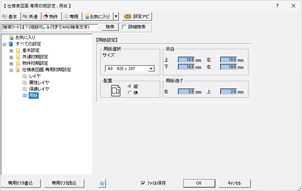
Task: Click the 用紙逃げ 左 value field
Action: [186, 91]
